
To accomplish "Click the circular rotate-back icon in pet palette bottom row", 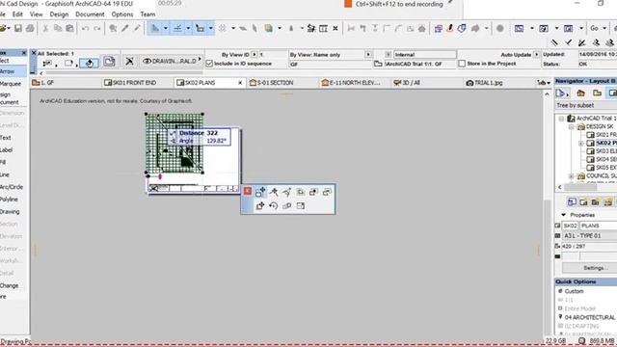I will [274, 205].
